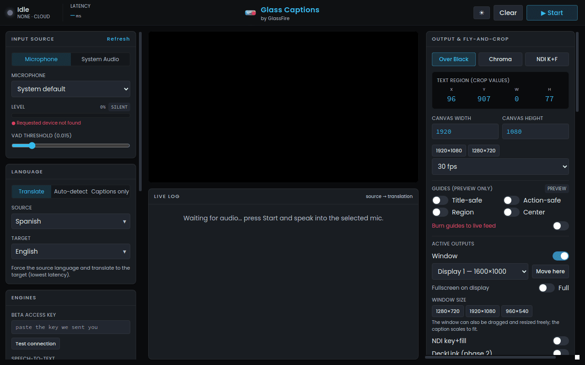Select the Auto-detect language mode tab
The width and height of the screenshot is (585, 365).
pyautogui.click(x=71, y=192)
